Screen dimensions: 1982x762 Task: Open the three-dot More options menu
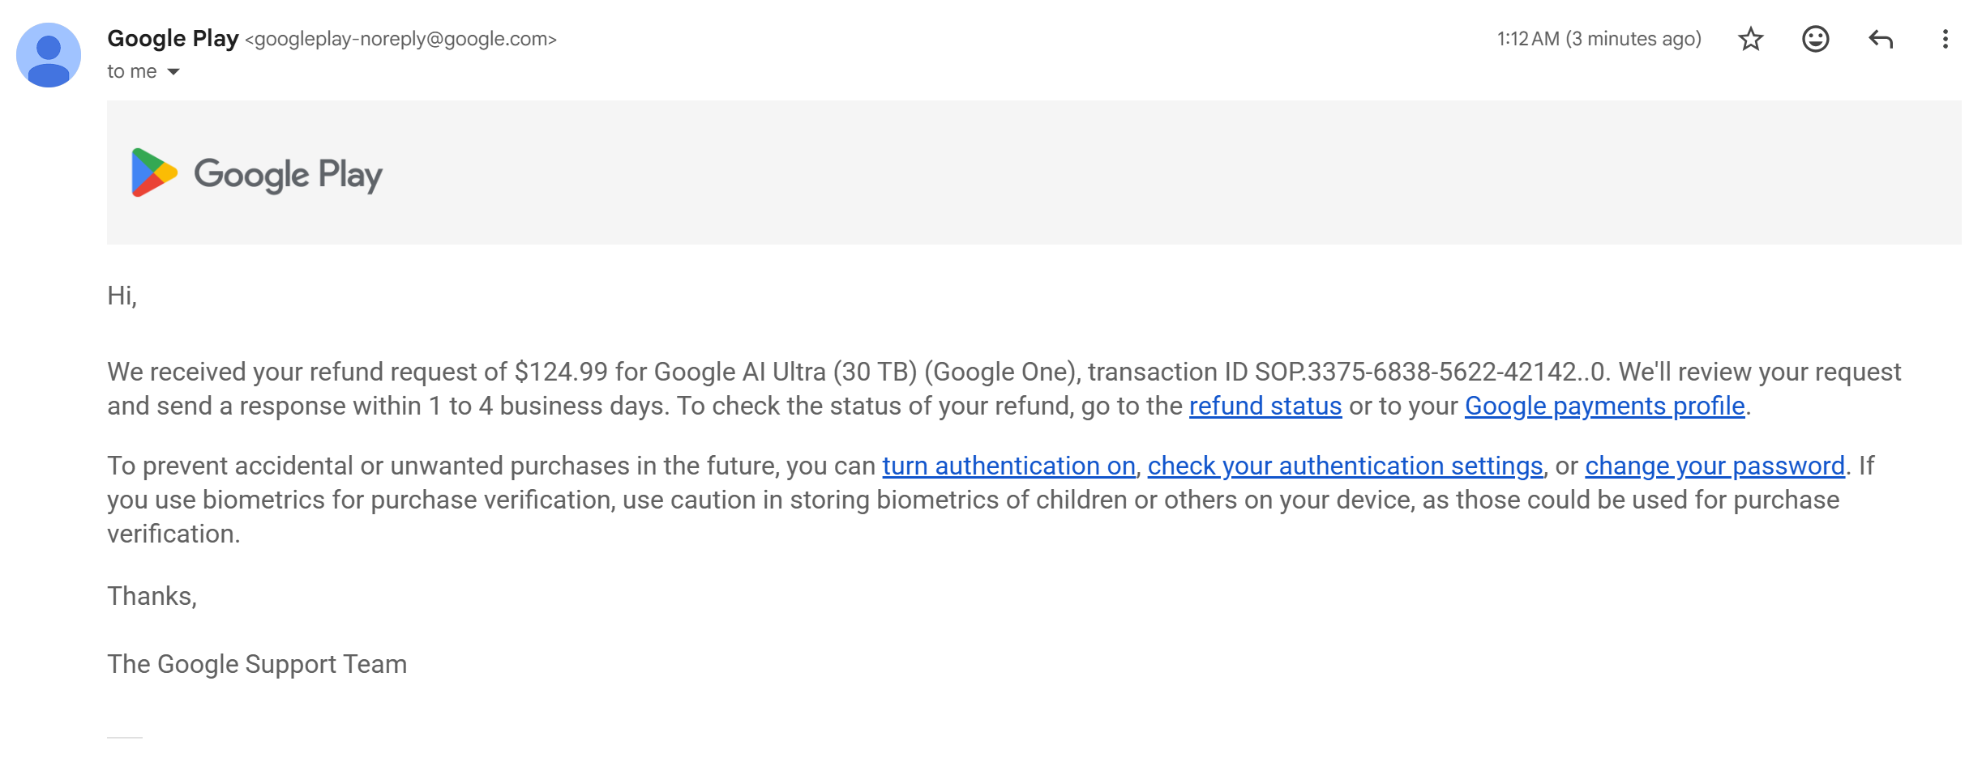pos(1946,39)
